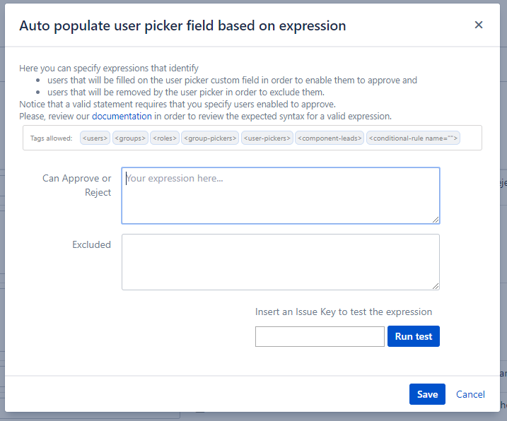Focus the Issue Key test input field
This screenshot has width=507, height=421.
320,337
